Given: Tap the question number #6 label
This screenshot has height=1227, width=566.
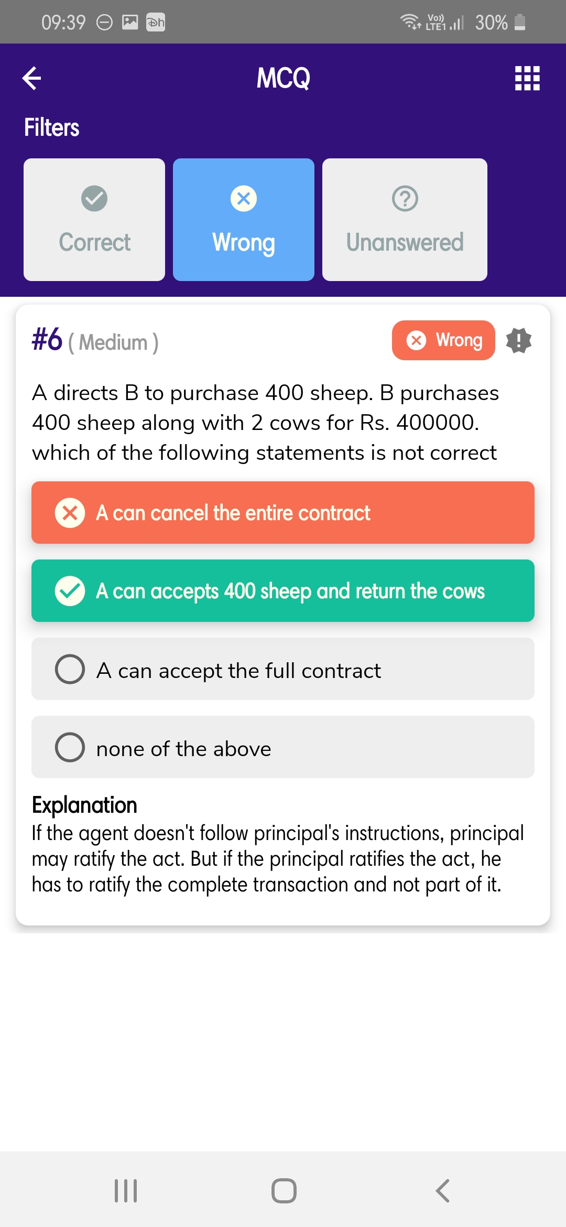Looking at the screenshot, I should [47, 340].
